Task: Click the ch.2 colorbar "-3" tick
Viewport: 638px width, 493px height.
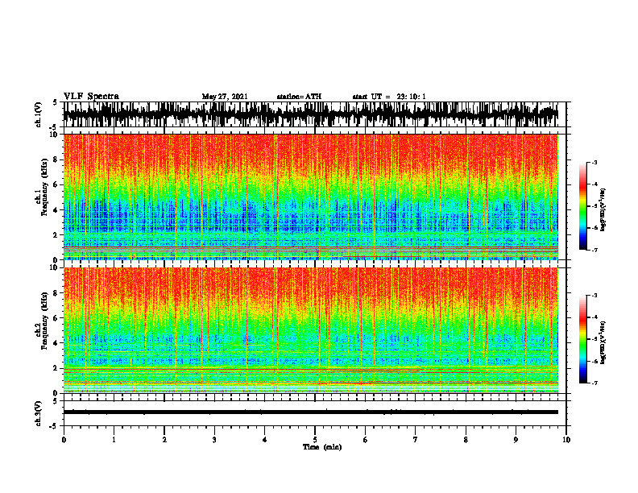Action: (x=594, y=296)
